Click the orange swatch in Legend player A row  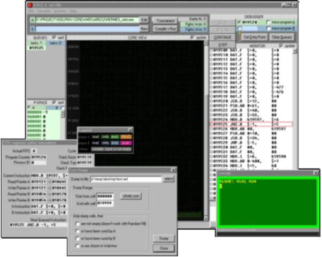pos(126,137)
